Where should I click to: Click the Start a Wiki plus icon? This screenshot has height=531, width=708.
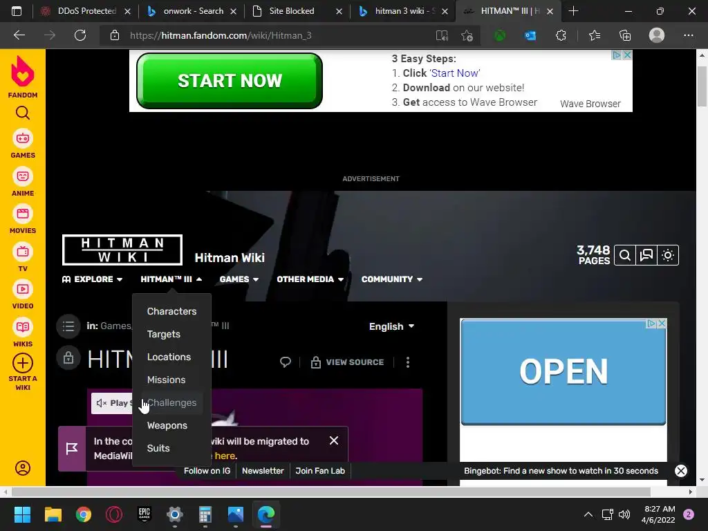pos(23,363)
